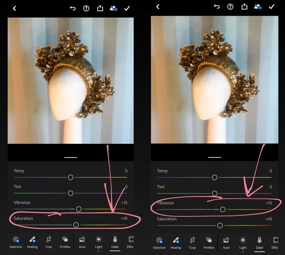
Task: Click Temp value 0 in left screen
Action: pyautogui.click(x=126, y=171)
